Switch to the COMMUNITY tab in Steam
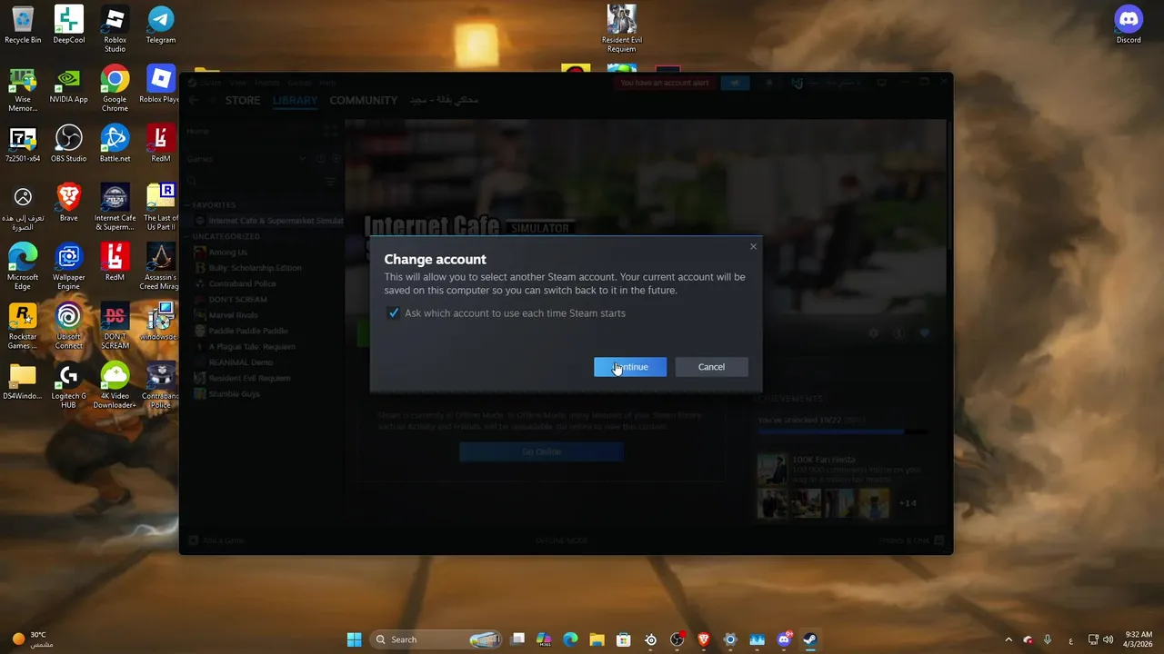 point(363,100)
